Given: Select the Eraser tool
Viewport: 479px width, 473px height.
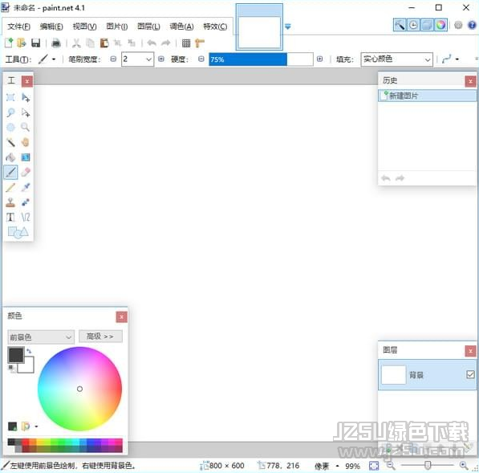Looking at the screenshot, I should [x=26, y=173].
